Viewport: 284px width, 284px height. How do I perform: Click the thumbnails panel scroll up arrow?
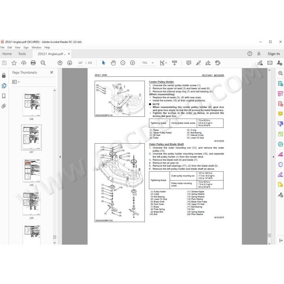point(55,90)
